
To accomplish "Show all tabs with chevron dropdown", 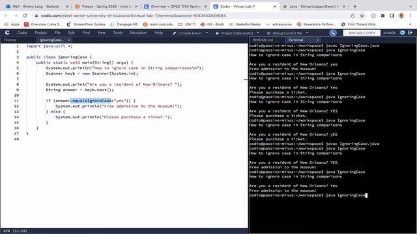I will (410, 6).
